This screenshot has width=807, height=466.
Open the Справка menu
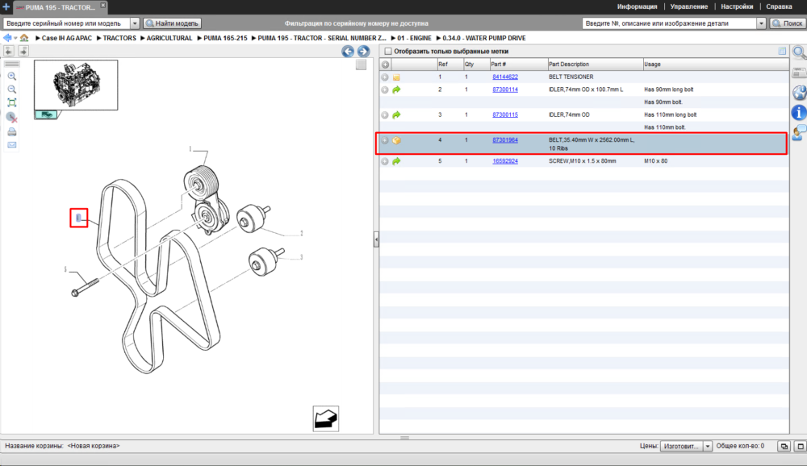(780, 6)
